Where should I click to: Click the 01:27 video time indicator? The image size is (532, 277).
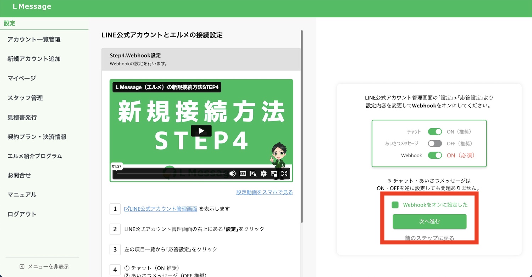117,166
